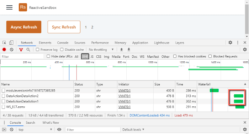Viewport: 249px width, 134px height.
Task: Filter requests by JS
Action: pos(92,56)
